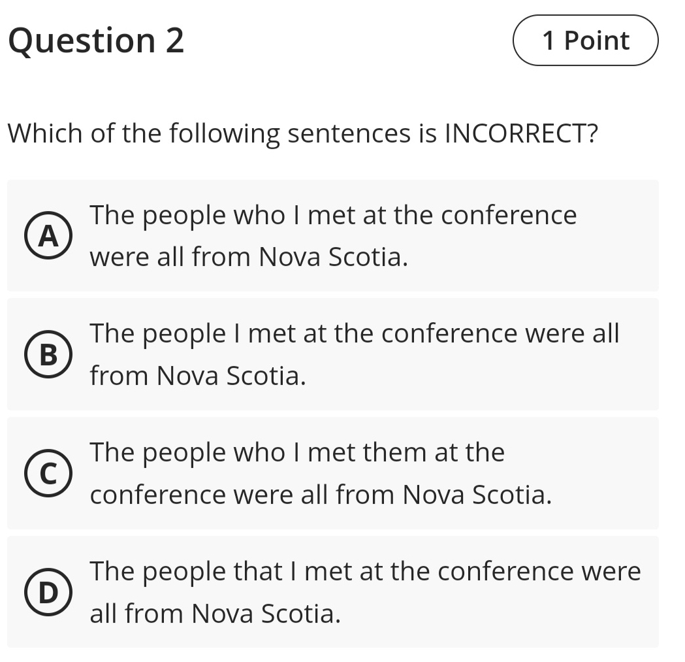
Task: Click "Nova Scotia" in option B
Action: 231,376
